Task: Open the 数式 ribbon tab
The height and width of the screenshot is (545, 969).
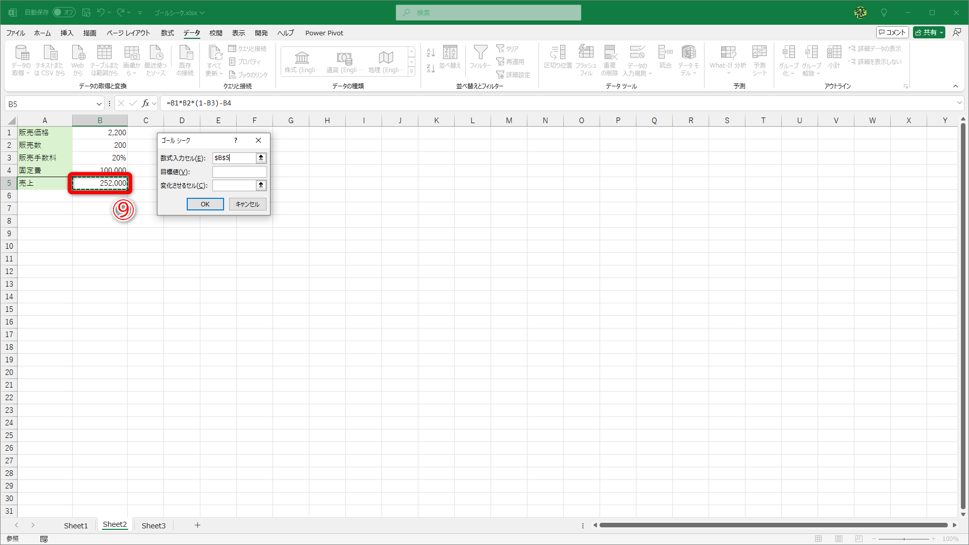Action: (x=167, y=33)
